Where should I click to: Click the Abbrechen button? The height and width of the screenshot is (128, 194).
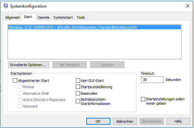125,121
